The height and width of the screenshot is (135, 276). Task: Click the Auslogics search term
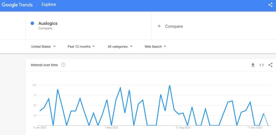click(x=48, y=23)
